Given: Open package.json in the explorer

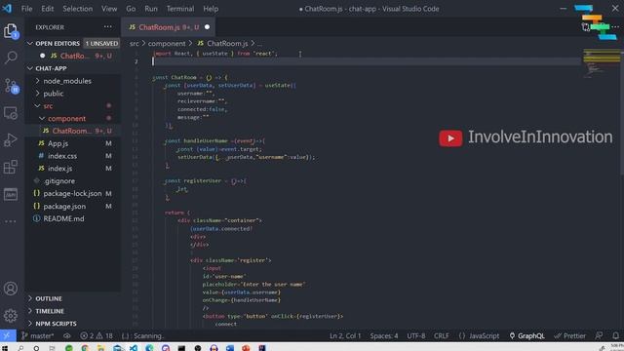Looking at the screenshot, I should coord(64,206).
